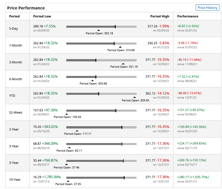Select the Period High column header
The width and height of the screenshot is (222, 189).
tap(160, 16)
